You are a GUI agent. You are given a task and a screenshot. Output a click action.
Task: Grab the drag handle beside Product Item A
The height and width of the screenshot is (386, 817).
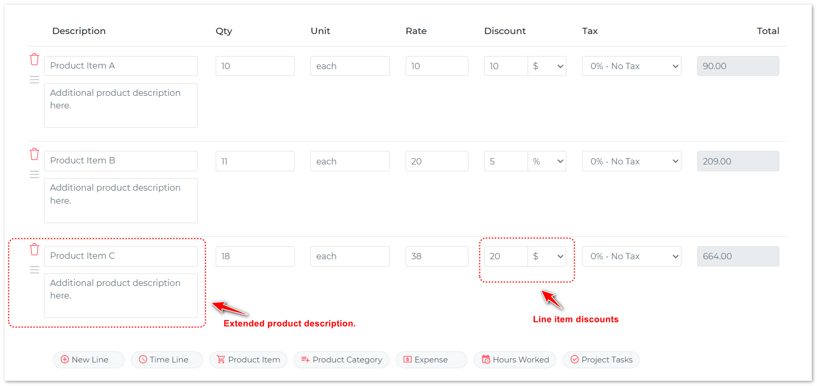click(x=34, y=79)
